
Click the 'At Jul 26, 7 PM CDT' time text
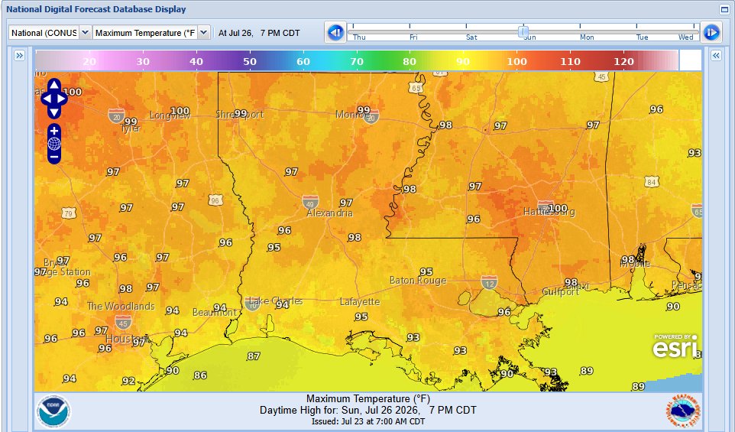pos(259,33)
